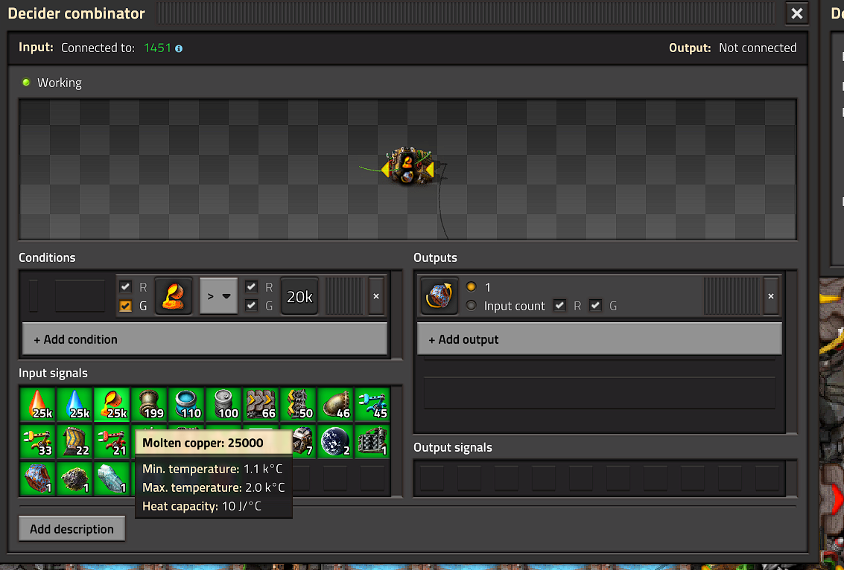
Task: Select the icy oxide asteroid chunk signal
Action: 112,478
